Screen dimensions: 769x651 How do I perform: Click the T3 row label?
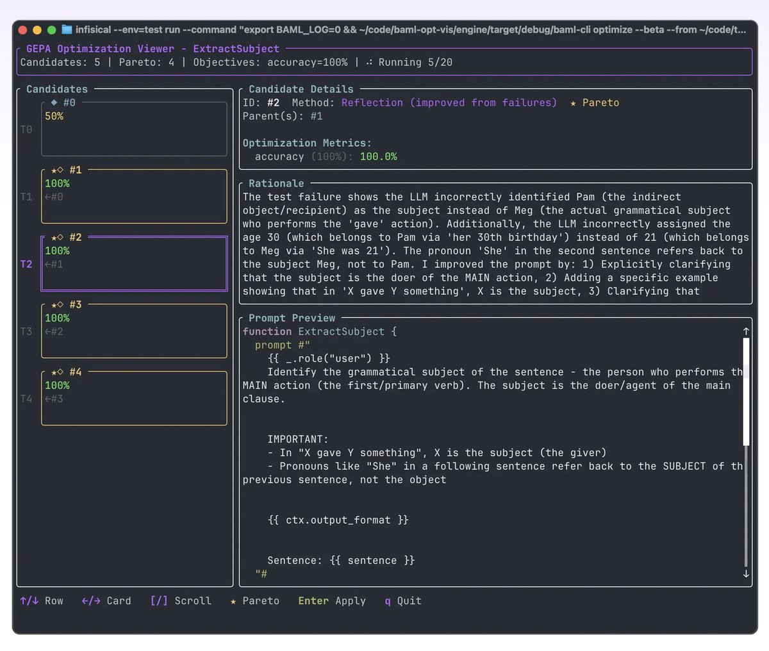click(26, 331)
